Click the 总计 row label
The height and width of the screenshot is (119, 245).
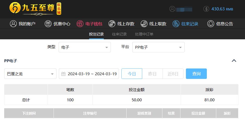pos(26,100)
